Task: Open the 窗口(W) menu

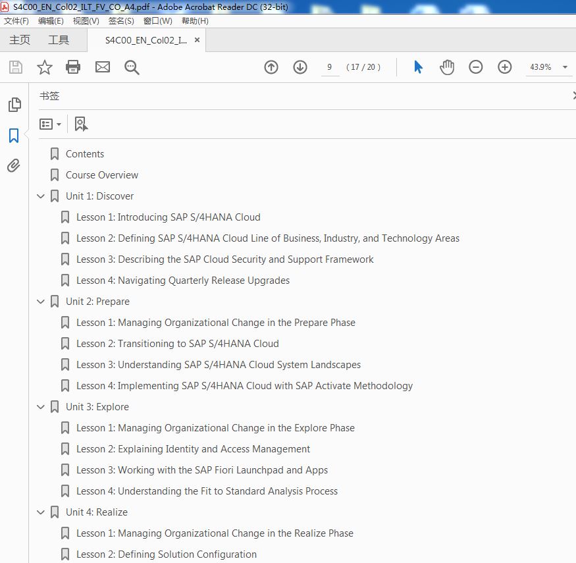Action: [157, 21]
